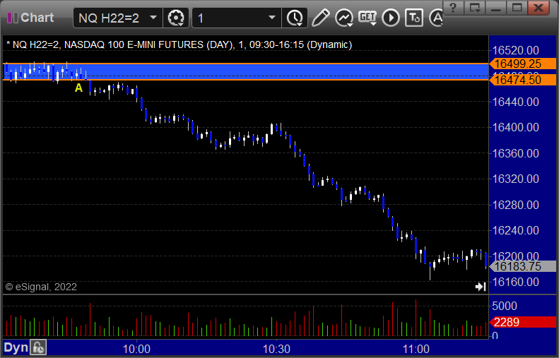Select the yellow 'A' annotation marker
559x358 pixels.
(78, 88)
